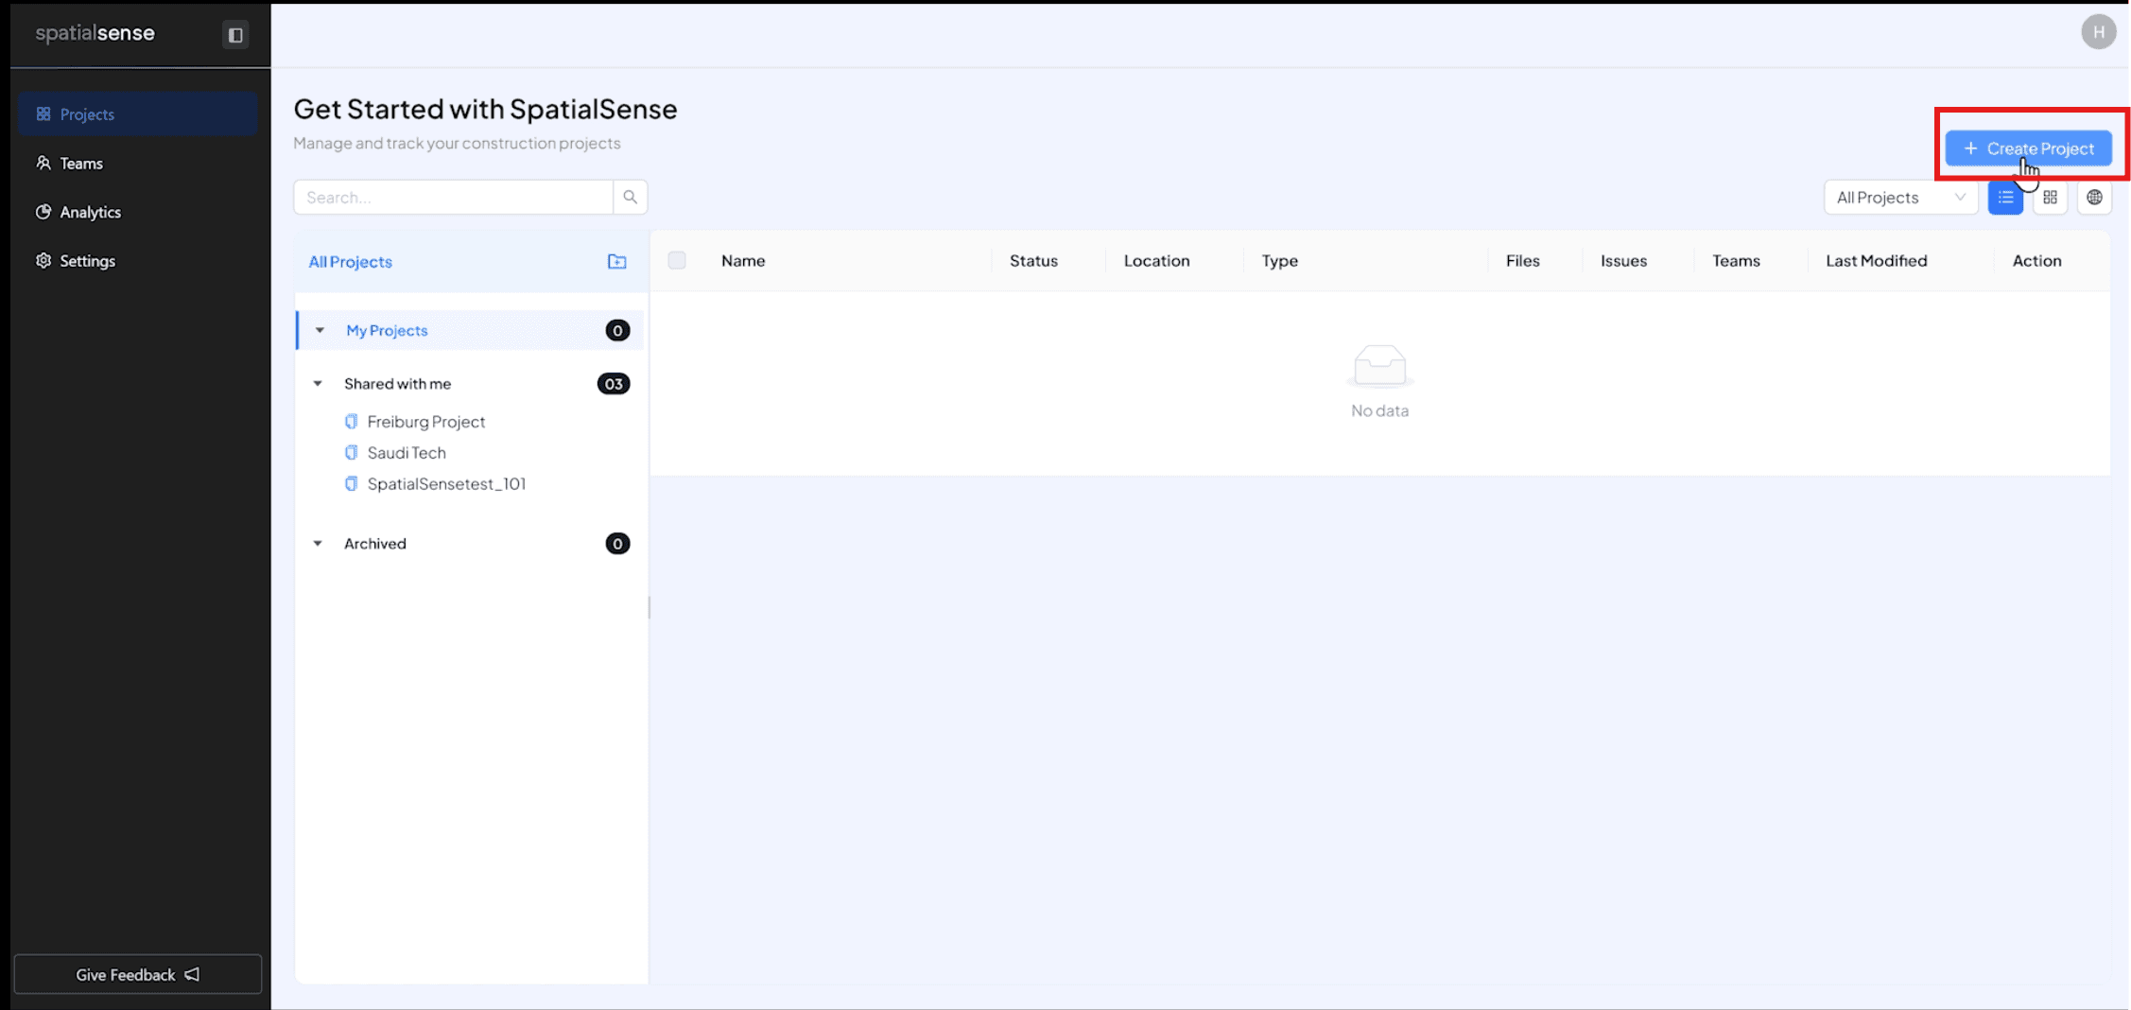The height and width of the screenshot is (1010, 2131).
Task: Switch to grid view
Action: [x=2050, y=198]
